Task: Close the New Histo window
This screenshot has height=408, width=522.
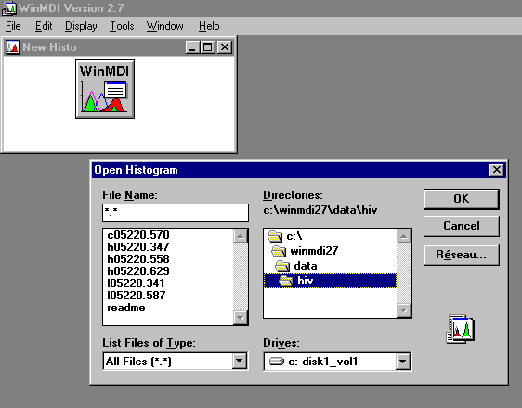Action: point(225,47)
